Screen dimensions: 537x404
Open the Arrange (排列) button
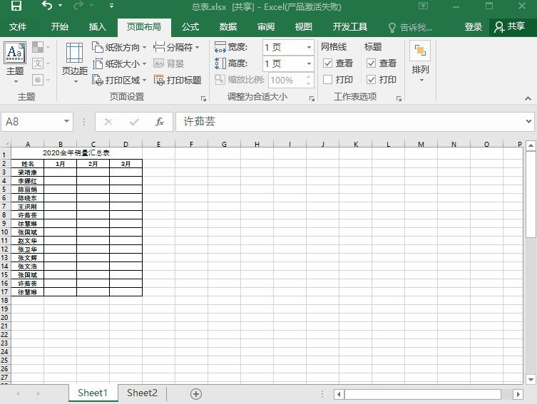pyautogui.click(x=420, y=61)
